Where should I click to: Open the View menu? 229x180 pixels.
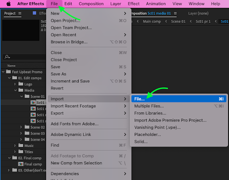[x=177, y=4]
